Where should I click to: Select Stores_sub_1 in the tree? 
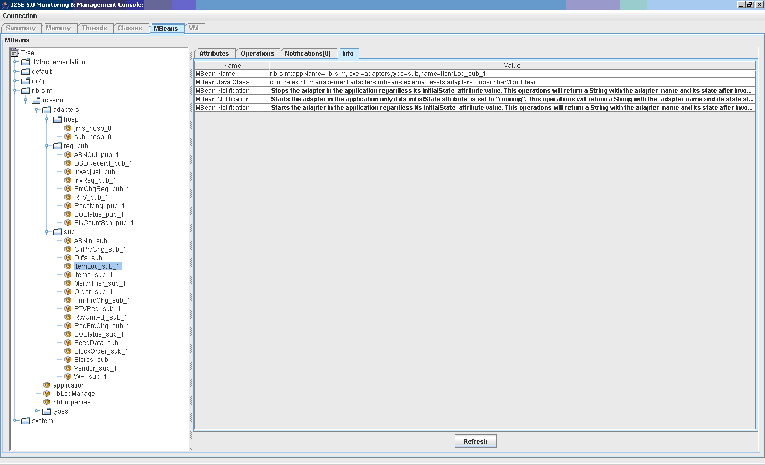click(x=95, y=359)
